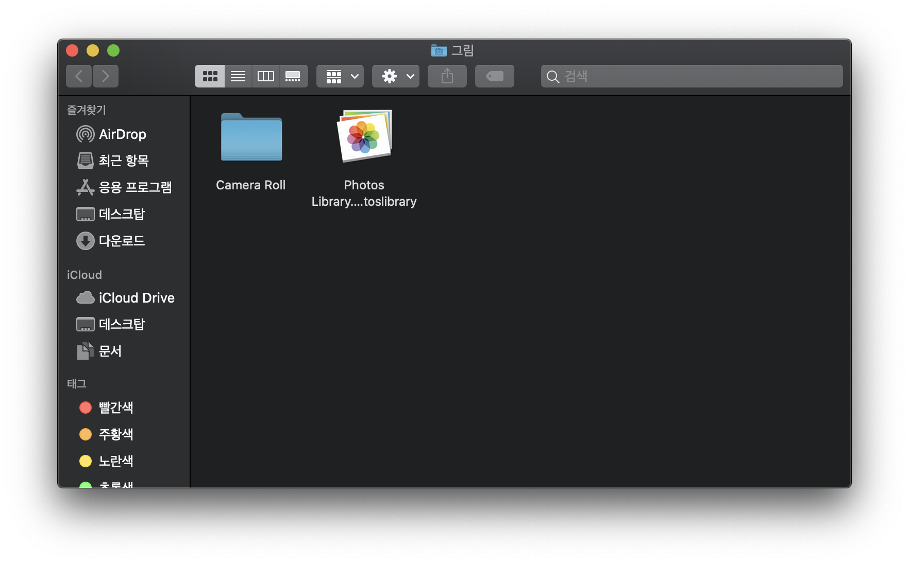This screenshot has width=909, height=564.
Task: Zoom the window with the green button
Action: [113, 50]
